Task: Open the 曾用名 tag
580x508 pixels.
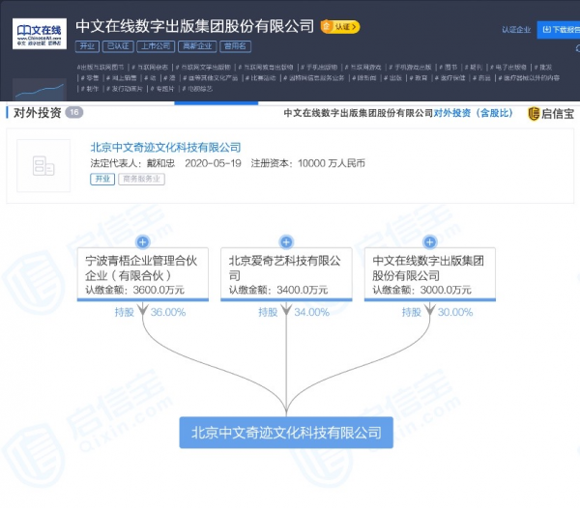Action: pyautogui.click(x=235, y=46)
